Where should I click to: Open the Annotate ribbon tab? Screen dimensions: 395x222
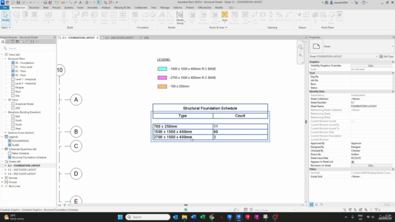tap(92, 7)
